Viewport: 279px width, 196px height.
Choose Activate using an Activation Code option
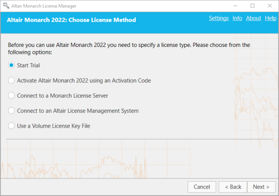click(12, 80)
